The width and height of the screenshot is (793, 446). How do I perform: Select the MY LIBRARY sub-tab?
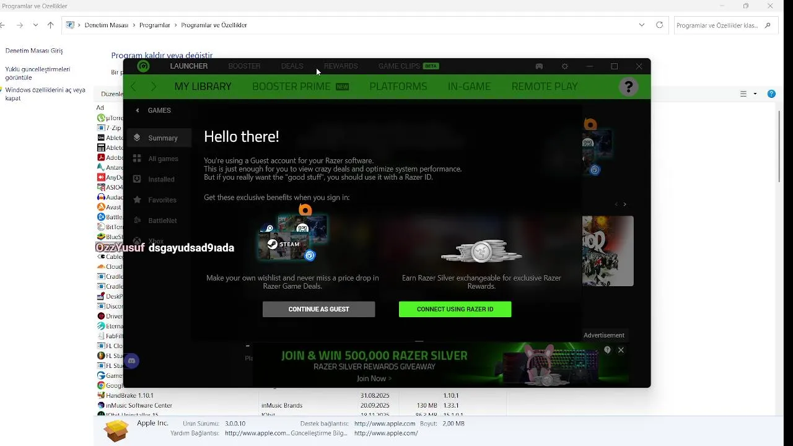click(203, 87)
